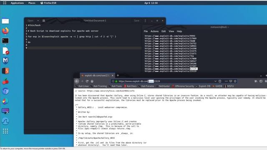The height and width of the screenshot is (150, 267).
Task: Go forward in the Firefox window
Action: coord(82,81)
